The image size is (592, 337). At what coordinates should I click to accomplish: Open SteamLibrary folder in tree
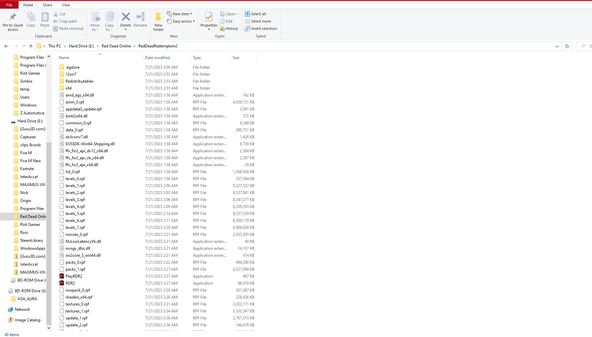[31, 240]
